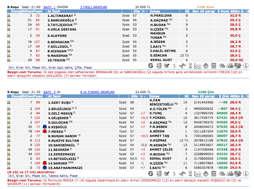Image resolution: width=254 pixels, height=189 pixels.
Task: Open the stopwatch icon under race 8
Action: point(206,65)
